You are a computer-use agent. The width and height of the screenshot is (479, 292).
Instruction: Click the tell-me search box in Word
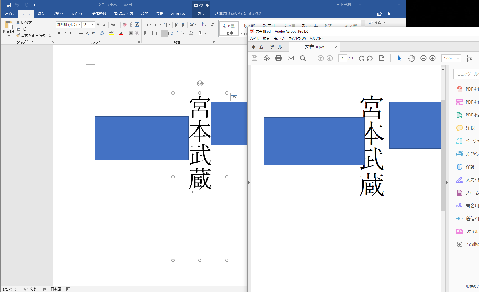pos(239,14)
